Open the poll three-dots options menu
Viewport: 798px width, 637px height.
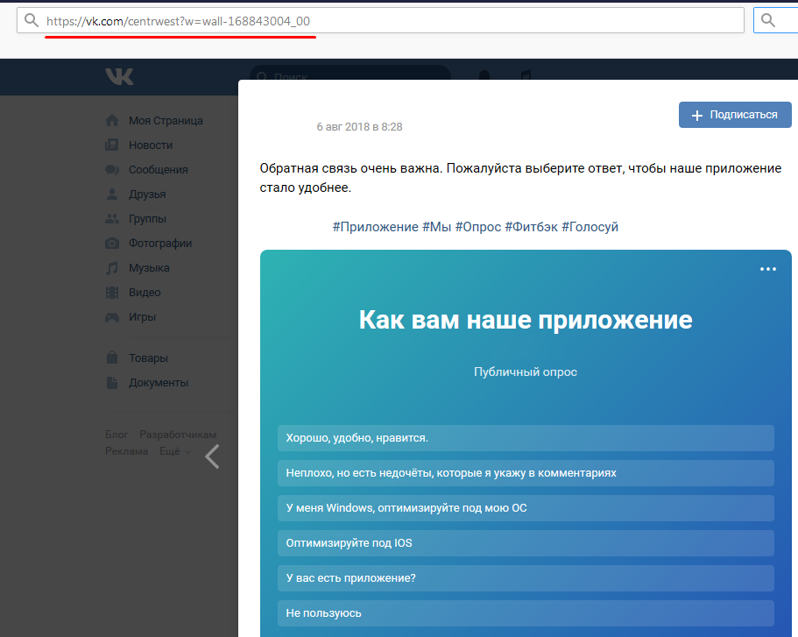coord(768,269)
